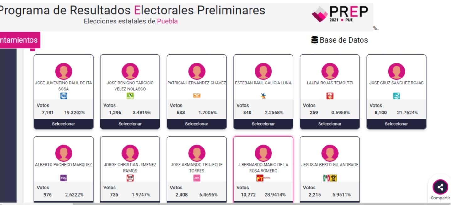Switch to the Ayuntamientos tab
The image size is (451, 206).
point(19,40)
